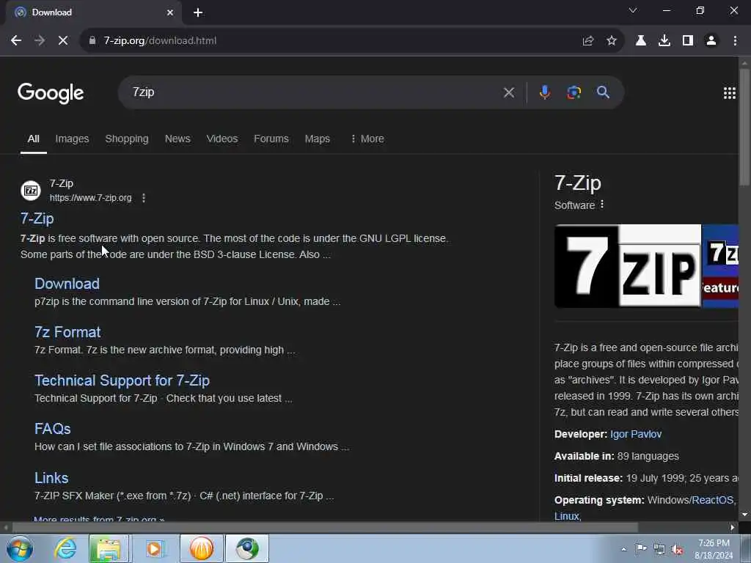Open the FAQs sitelink

[x=53, y=428]
